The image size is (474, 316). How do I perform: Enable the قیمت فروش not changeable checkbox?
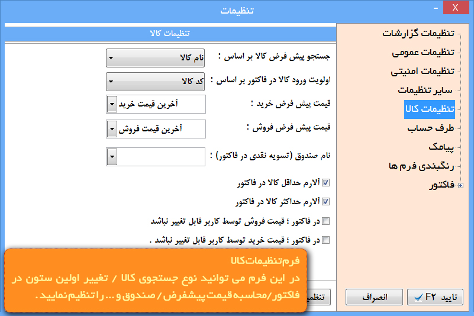click(x=325, y=221)
